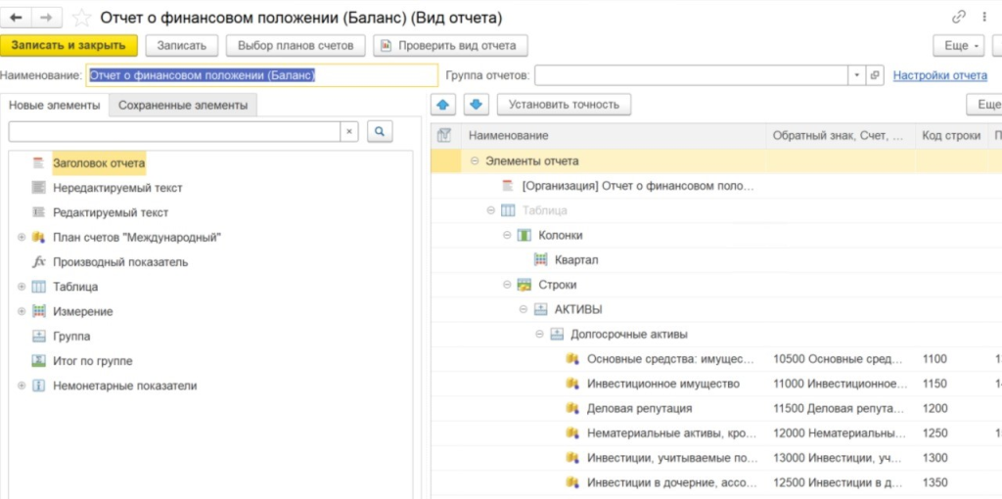Copy link using chain icon
1002x499 pixels.
pos(958,18)
